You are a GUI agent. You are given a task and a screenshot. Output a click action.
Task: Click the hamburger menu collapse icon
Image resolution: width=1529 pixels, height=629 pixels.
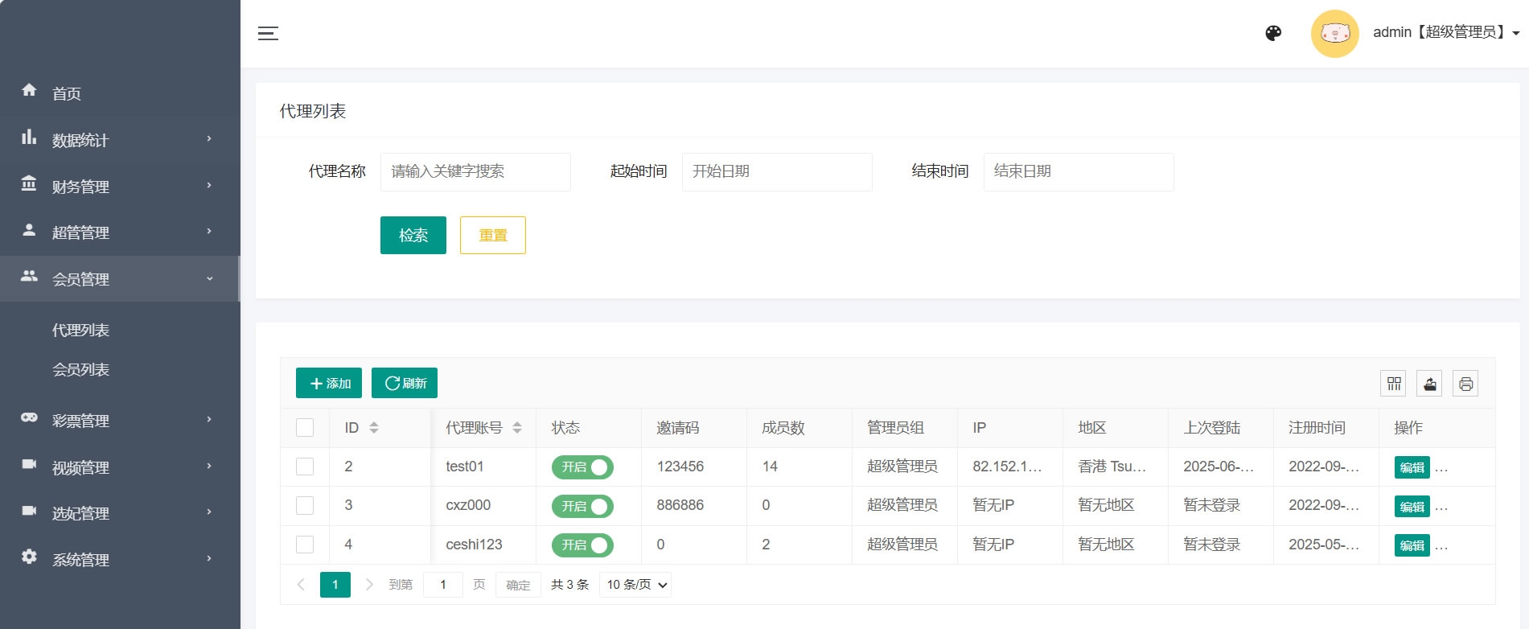point(268,33)
